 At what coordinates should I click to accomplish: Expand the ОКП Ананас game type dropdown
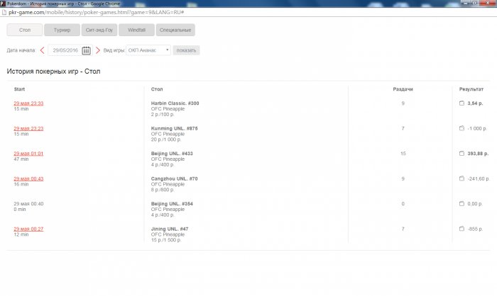click(x=148, y=50)
